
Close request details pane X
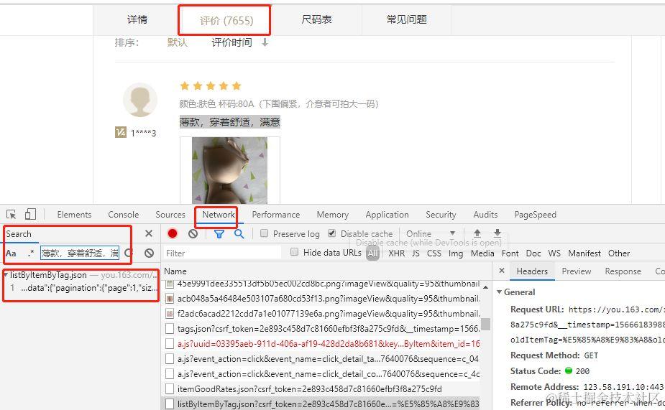pos(502,271)
